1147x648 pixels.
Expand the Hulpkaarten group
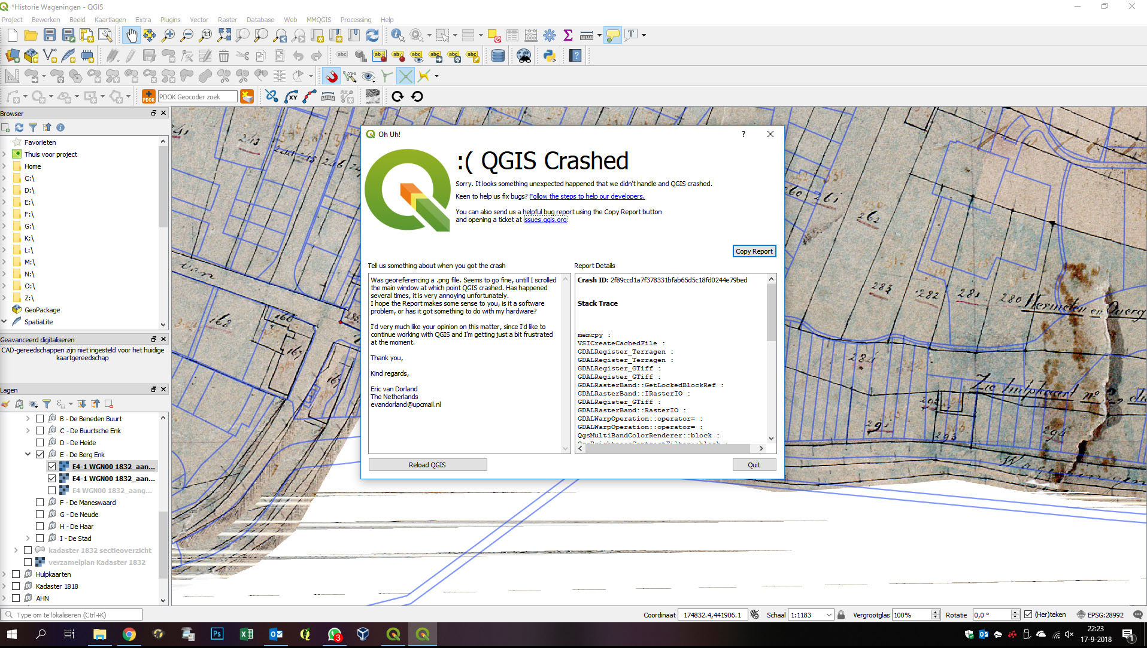(4, 574)
